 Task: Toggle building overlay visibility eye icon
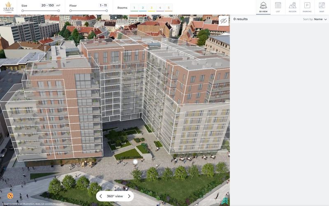click(224, 21)
